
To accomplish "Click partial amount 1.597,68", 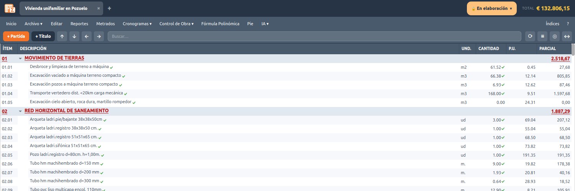I will tap(562, 94).
